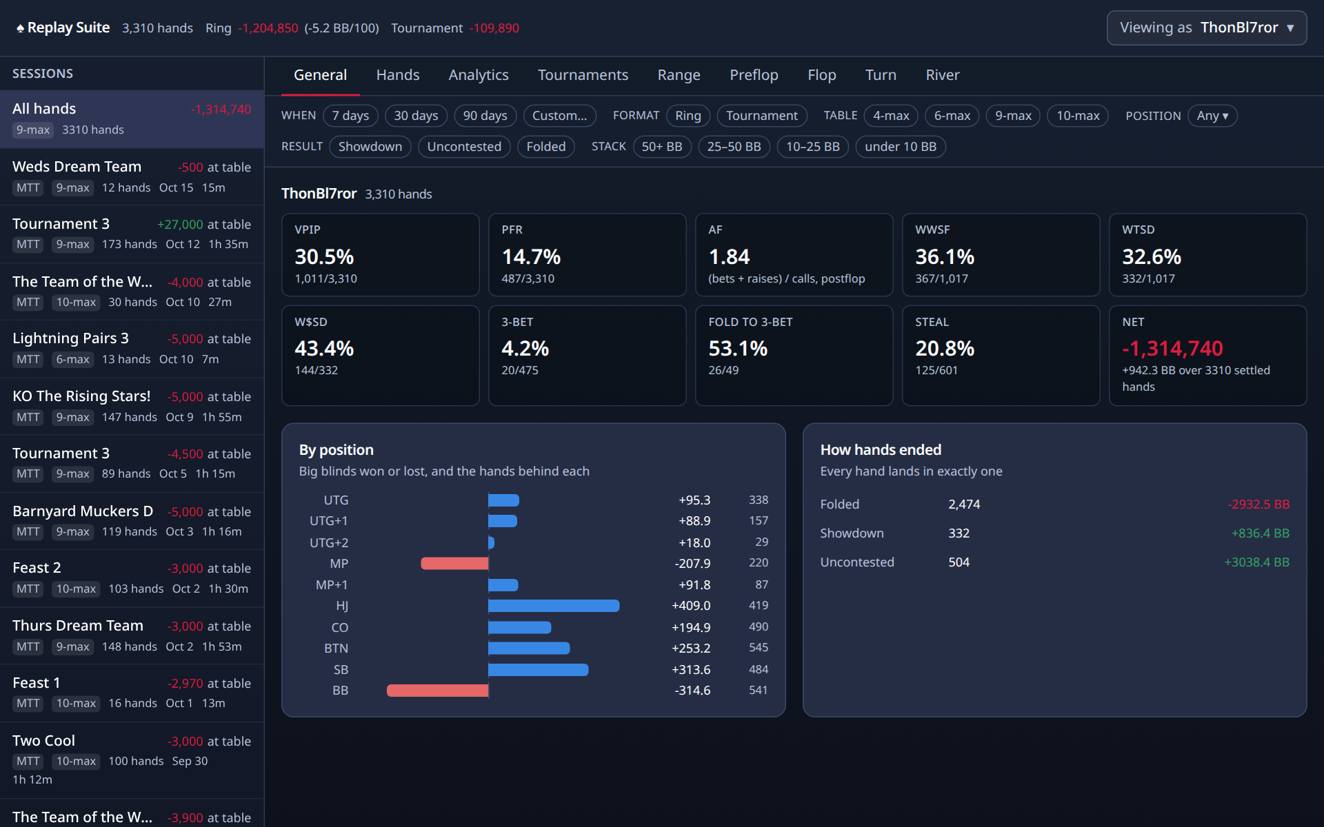The width and height of the screenshot is (1324, 827).
Task: Open the Preflop tab
Action: [754, 75]
